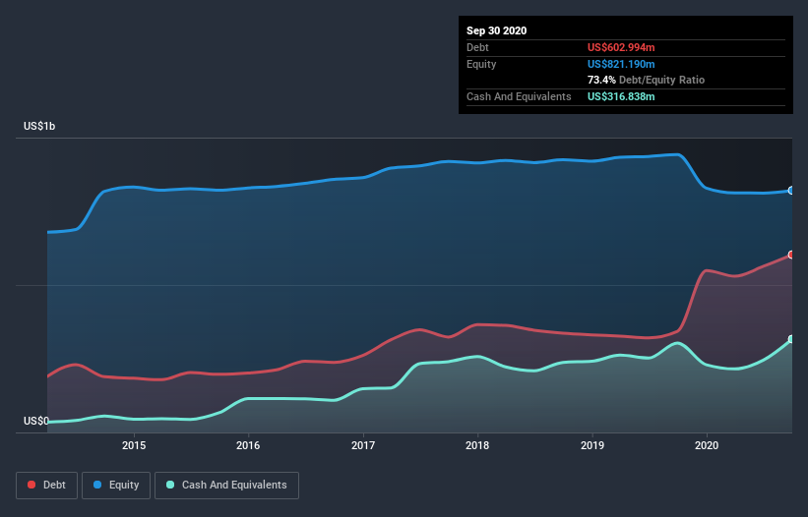
Task: Click the US$1b y-axis label
Action: 39,126
